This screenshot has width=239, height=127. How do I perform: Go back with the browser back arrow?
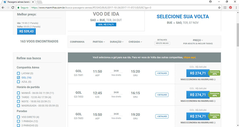click(x=3, y=7)
